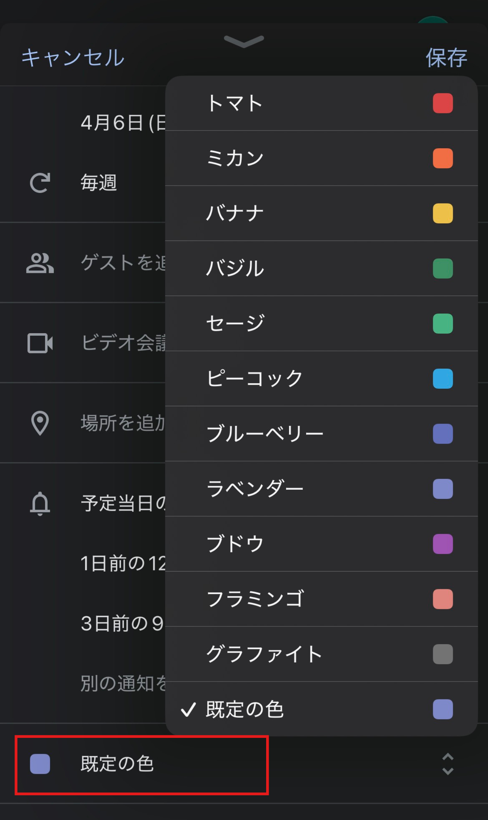Tap the 毎週 repeat setting text

(99, 183)
